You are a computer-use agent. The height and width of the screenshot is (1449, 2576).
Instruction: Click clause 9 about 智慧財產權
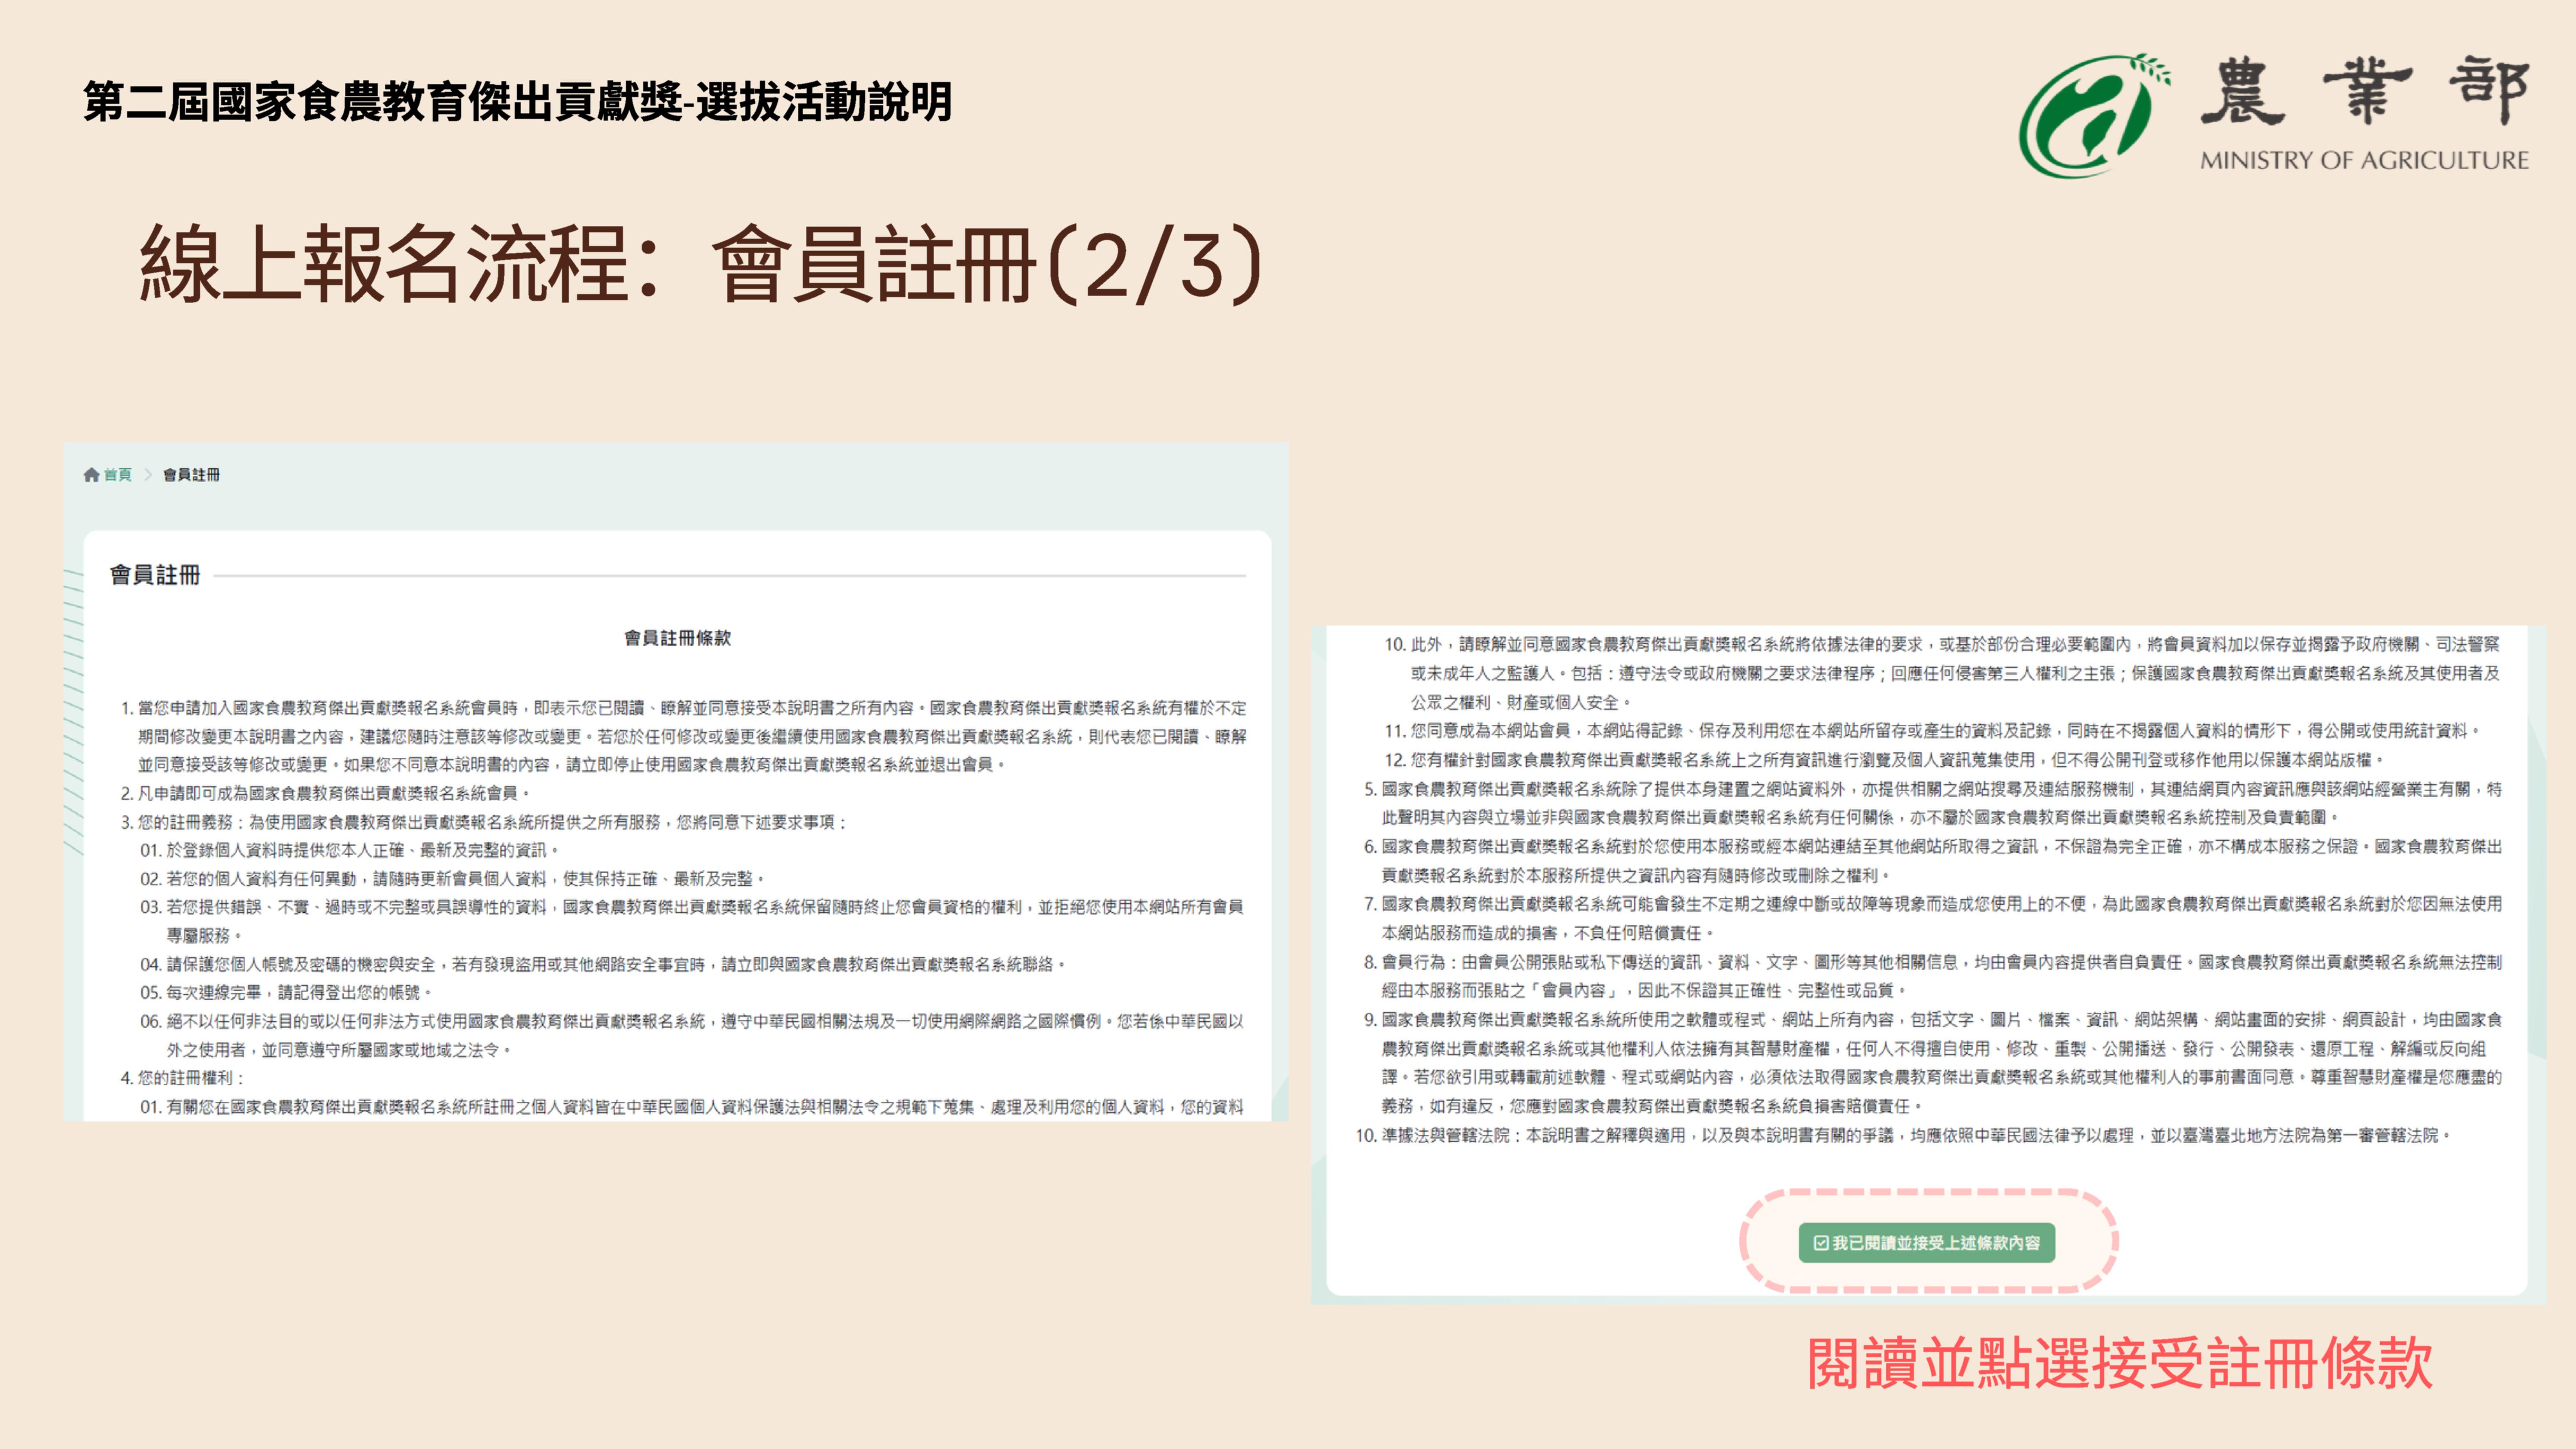(x=1933, y=1062)
